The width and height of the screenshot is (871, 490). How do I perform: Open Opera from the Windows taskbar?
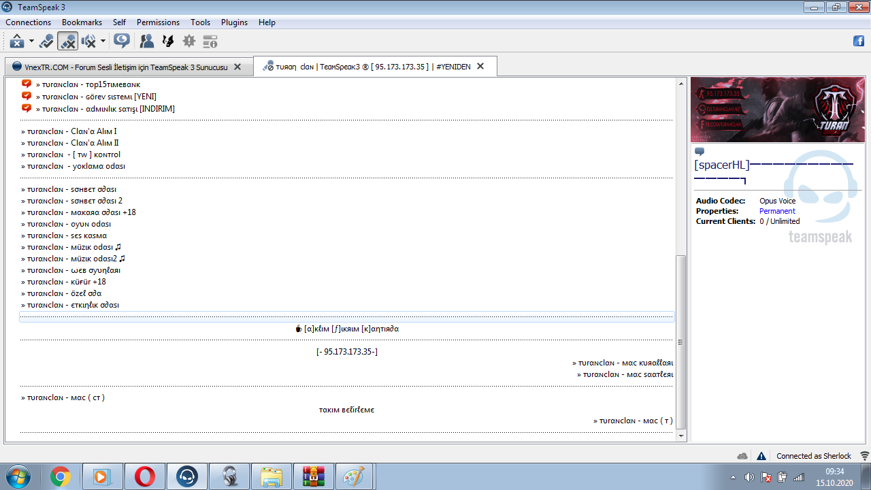(x=144, y=476)
